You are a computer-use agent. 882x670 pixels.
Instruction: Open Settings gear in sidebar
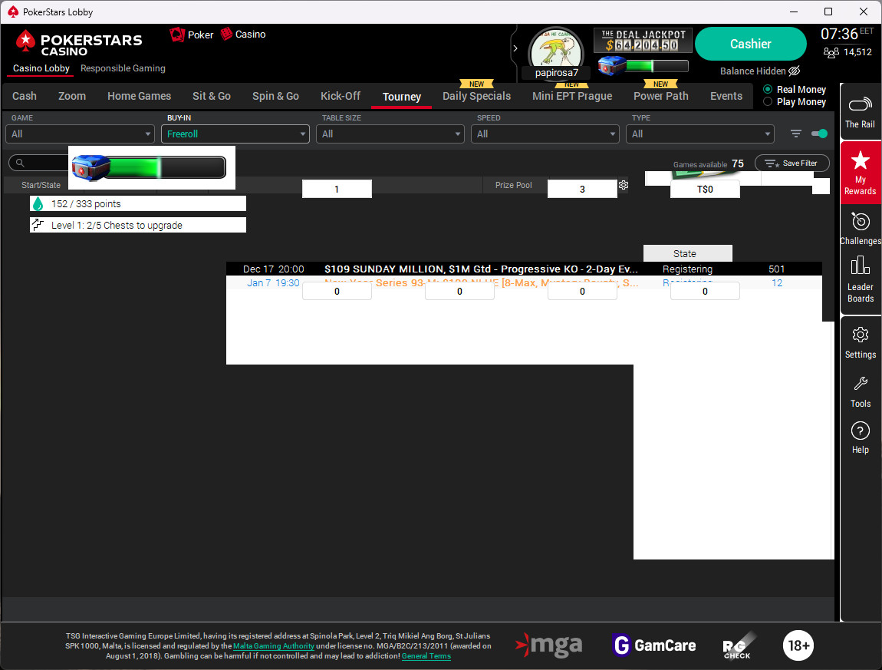(860, 342)
